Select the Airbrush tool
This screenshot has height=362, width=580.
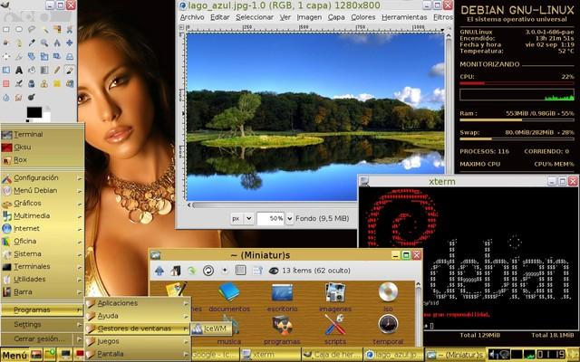[19, 83]
